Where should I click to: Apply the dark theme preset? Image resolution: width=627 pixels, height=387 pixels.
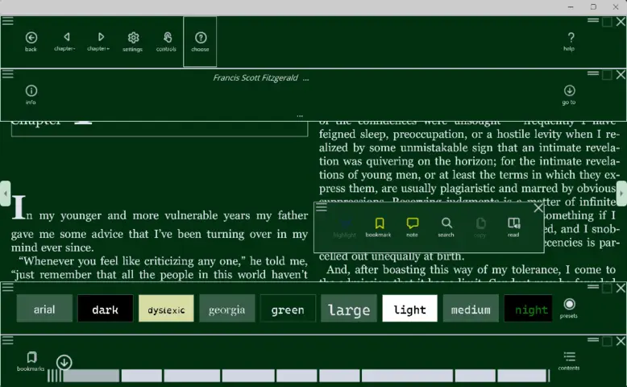pos(106,309)
